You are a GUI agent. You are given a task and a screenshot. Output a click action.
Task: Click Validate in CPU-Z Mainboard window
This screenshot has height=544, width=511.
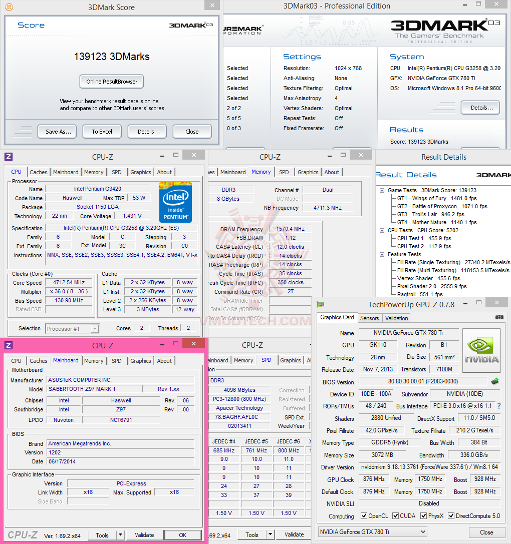(x=144, y=535)
